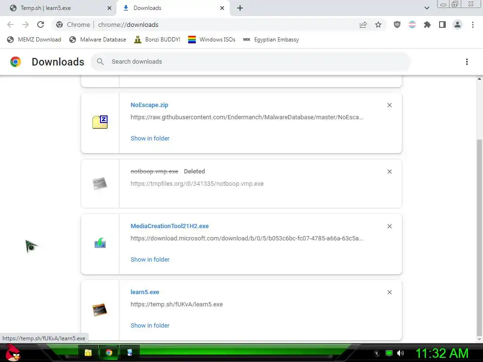
Task: Open MediaCreationTool21H2.exe link
Action: (x=170, y=226)
